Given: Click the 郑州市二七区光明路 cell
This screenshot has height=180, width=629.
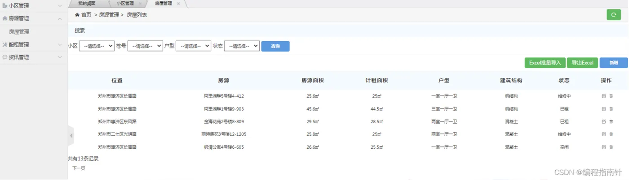Looking at the screenshot, I should tap(117, 134).
